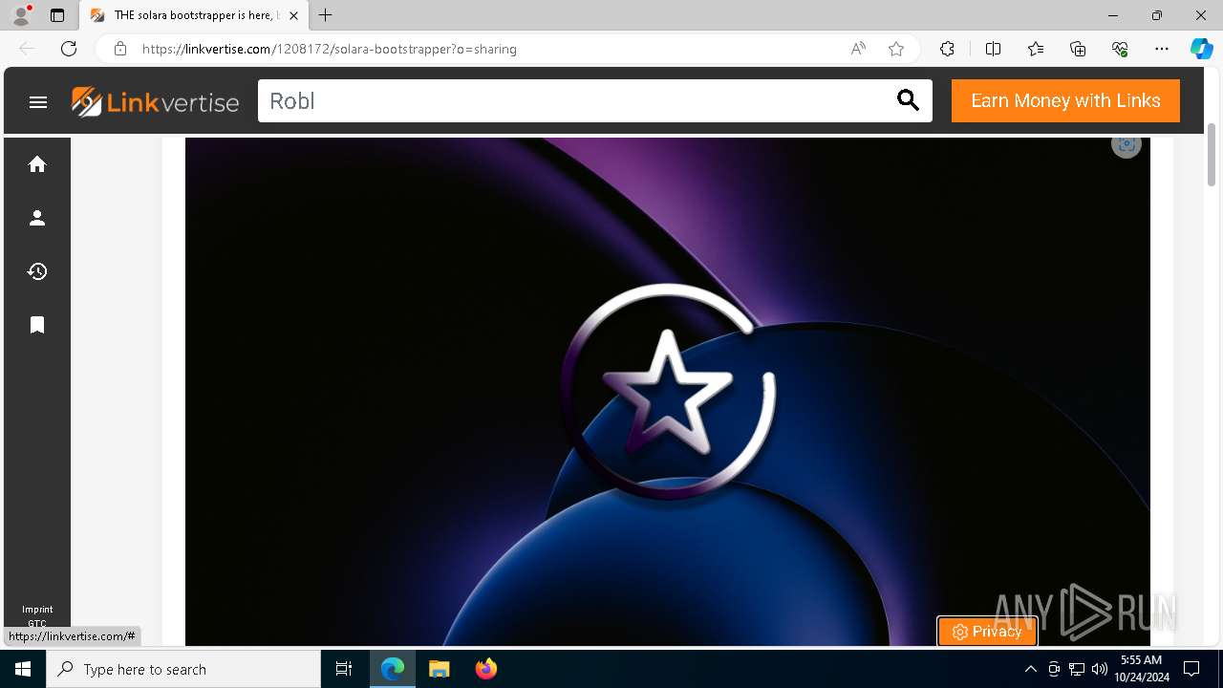Open the Favorites list icon
1223x688 pixels.
(1036, 49)
